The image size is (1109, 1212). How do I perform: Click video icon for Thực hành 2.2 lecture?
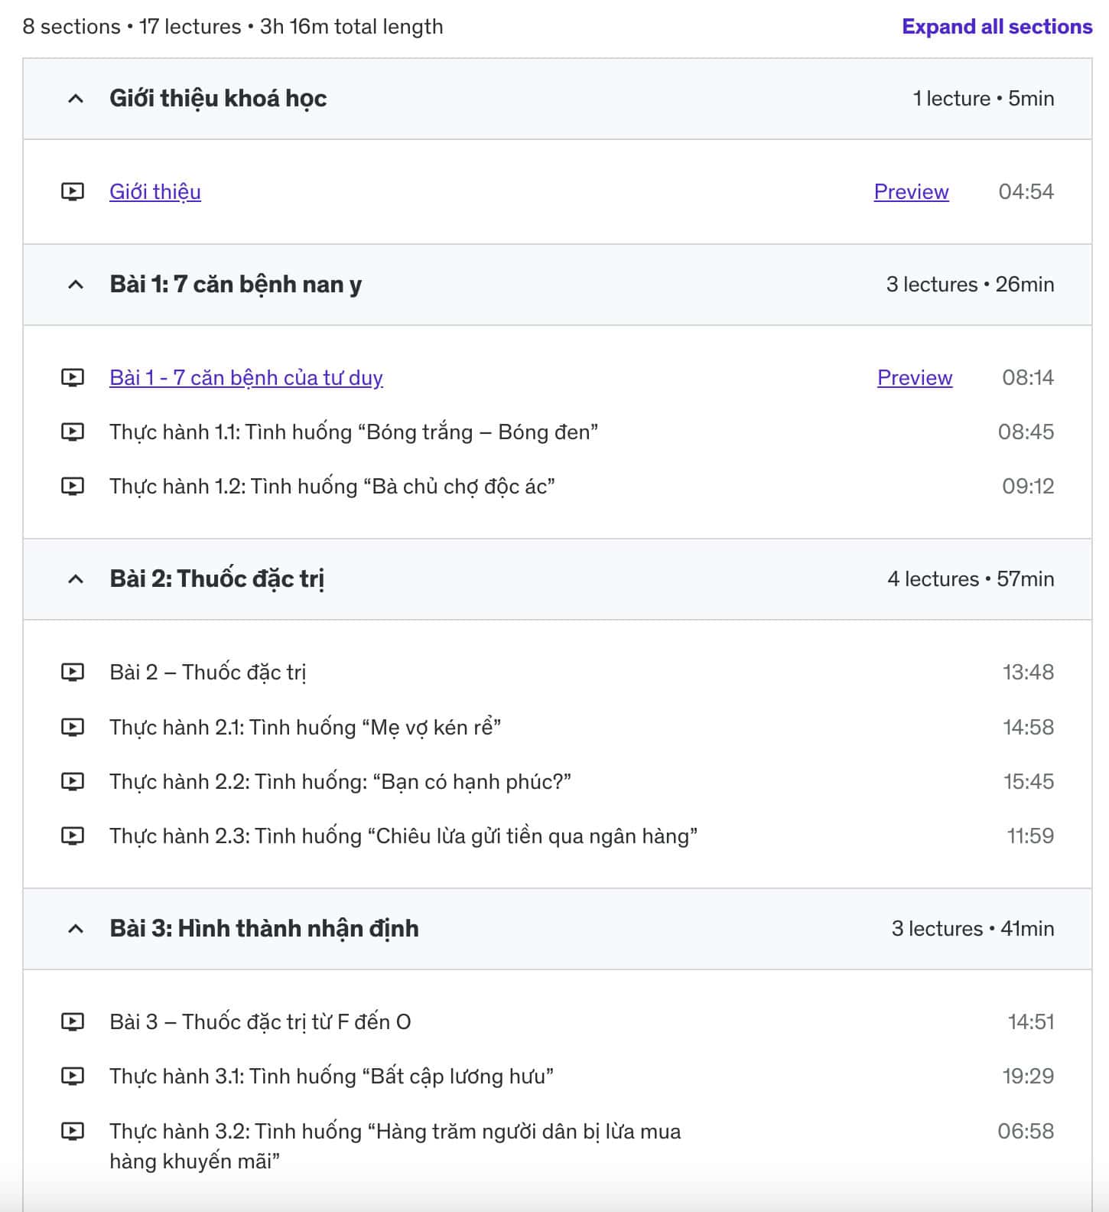[73, 781]
